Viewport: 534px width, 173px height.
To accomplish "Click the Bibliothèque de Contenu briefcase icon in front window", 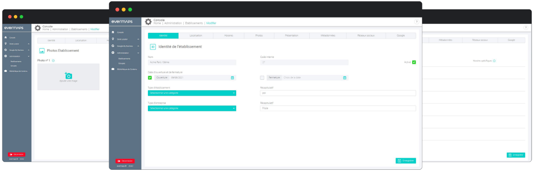I will (x=113, y=69).
